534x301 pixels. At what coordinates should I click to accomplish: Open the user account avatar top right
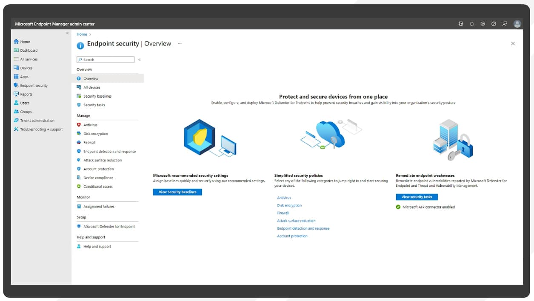point(517,24)
